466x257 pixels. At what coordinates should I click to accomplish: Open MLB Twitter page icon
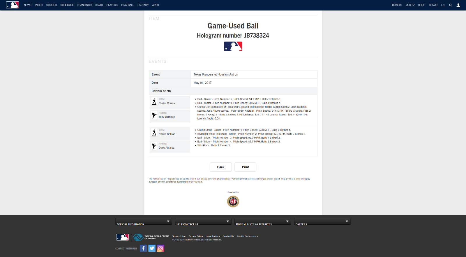[152, 248]
